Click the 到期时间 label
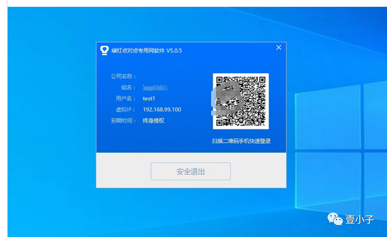Screen dimensions: 387x237 point(124,121)
